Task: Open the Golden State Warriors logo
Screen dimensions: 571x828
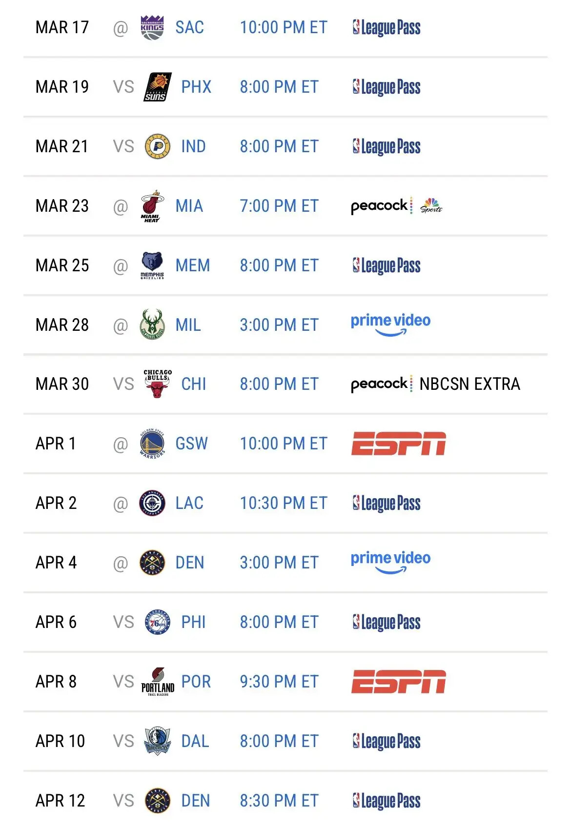Action: click(x=152, y=444)
